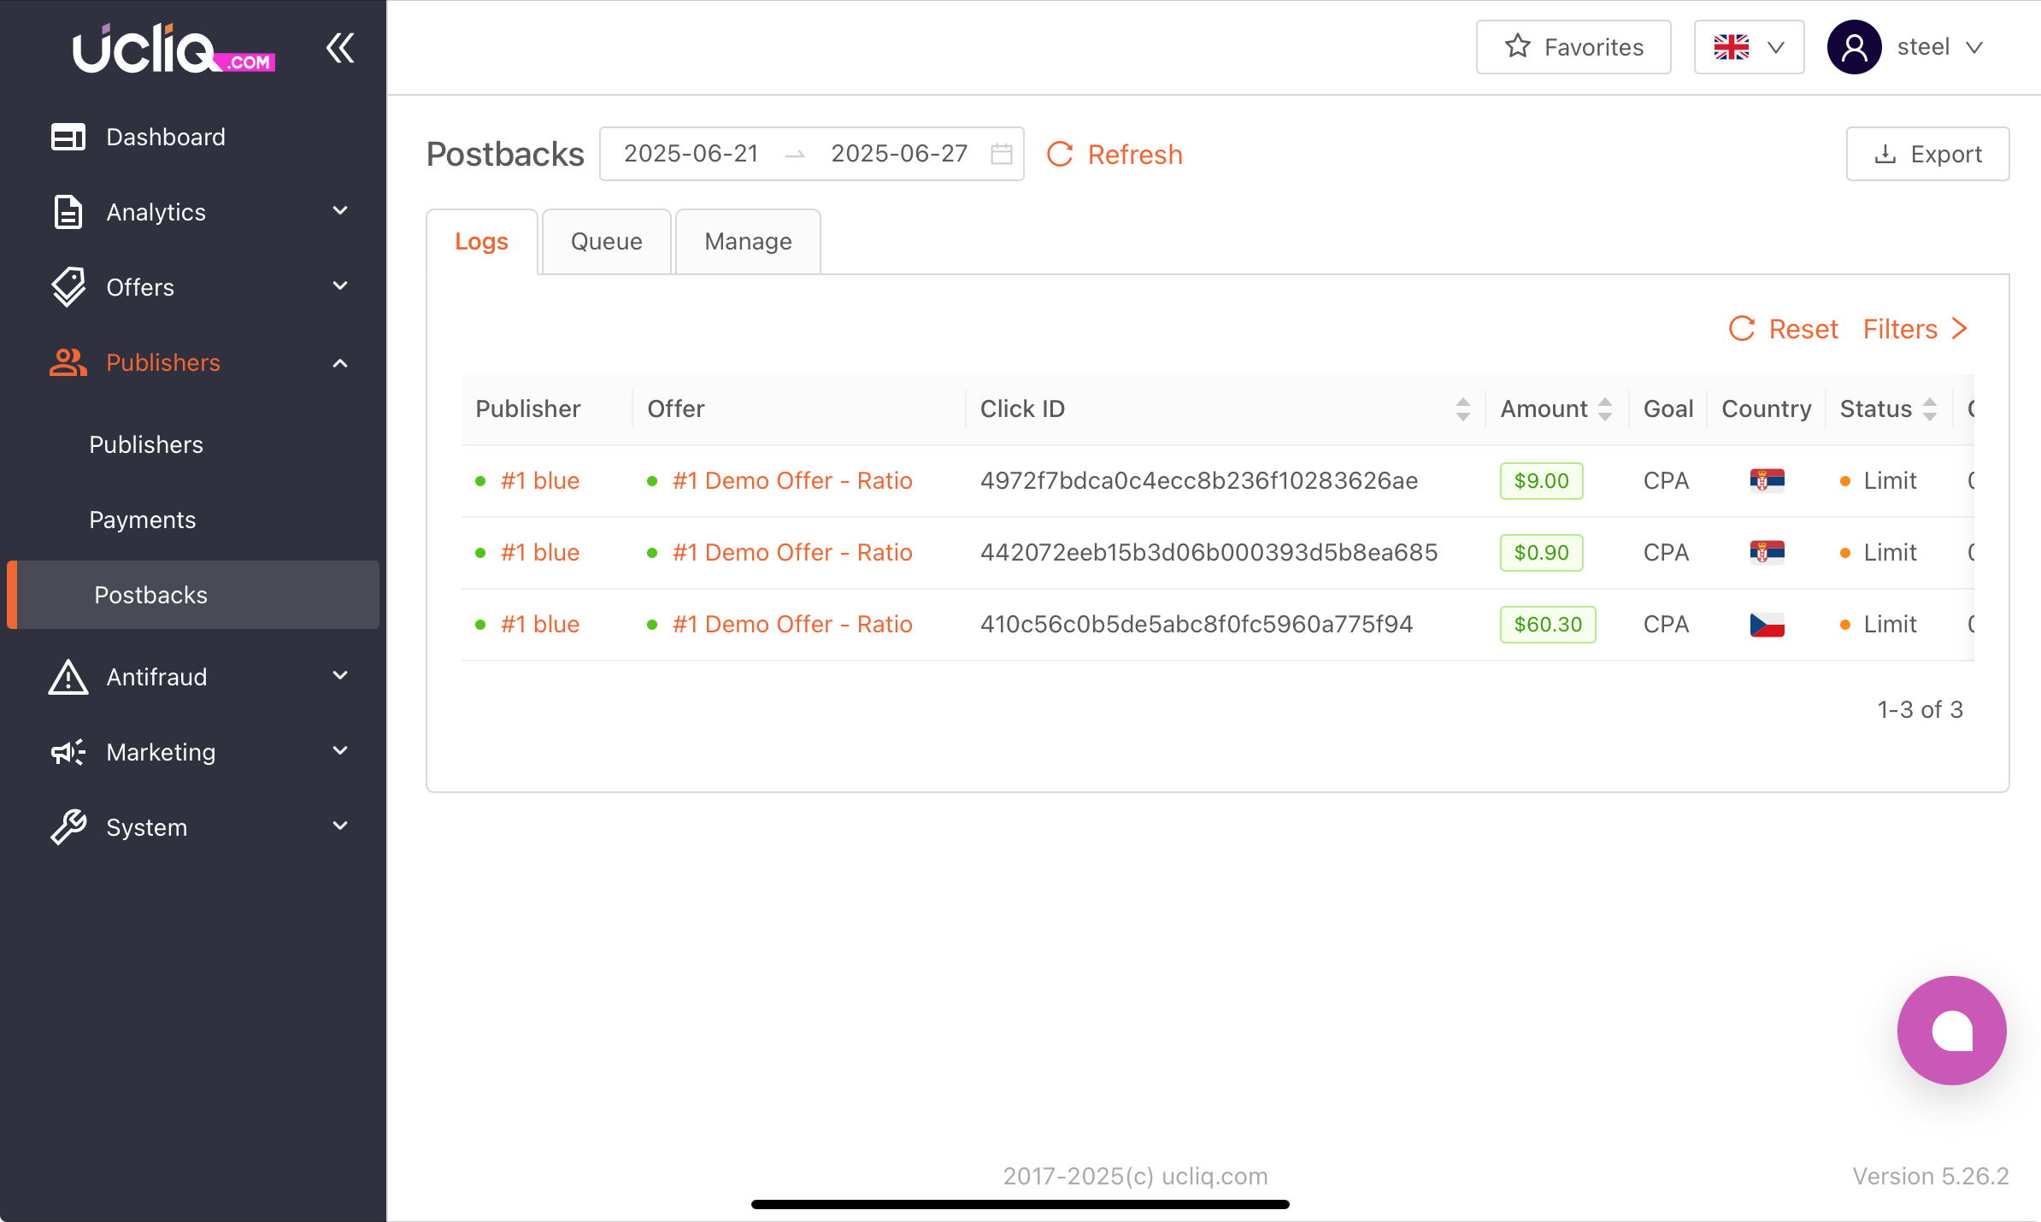Viewport: 2041px width, 1222px height.
Task: Click the Dashboard sidebar icon
Action: click(x=68, y=137)
